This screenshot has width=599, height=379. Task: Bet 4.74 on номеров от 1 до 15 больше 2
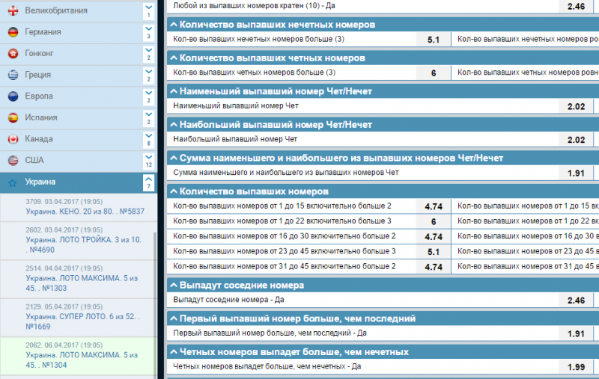tap(434, 206)
